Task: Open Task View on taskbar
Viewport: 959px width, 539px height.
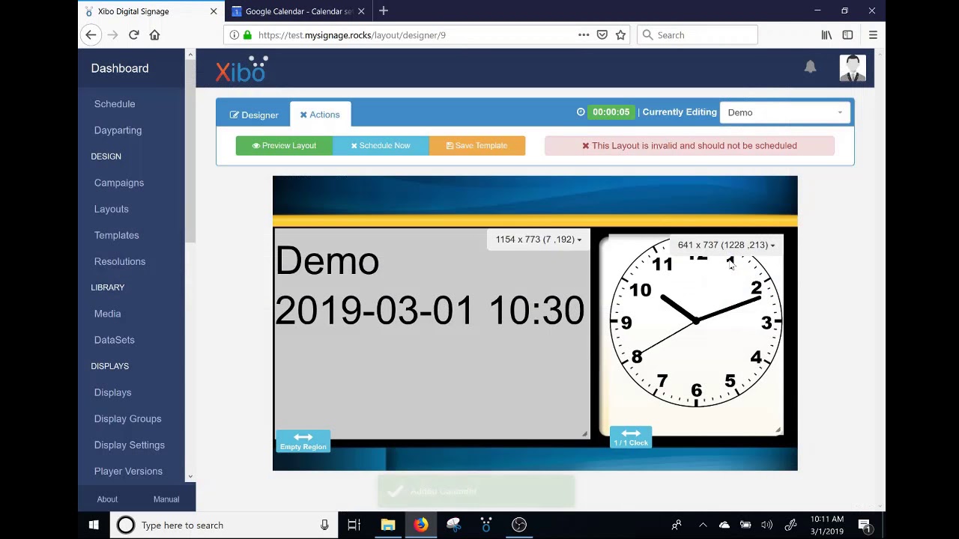Action: coord(354,525)
